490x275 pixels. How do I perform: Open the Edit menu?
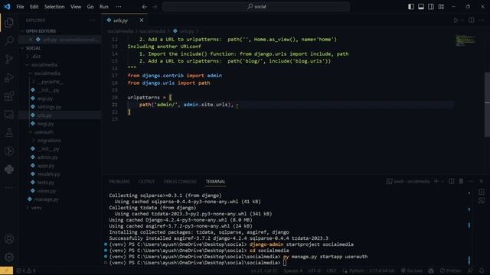[34, 7]
